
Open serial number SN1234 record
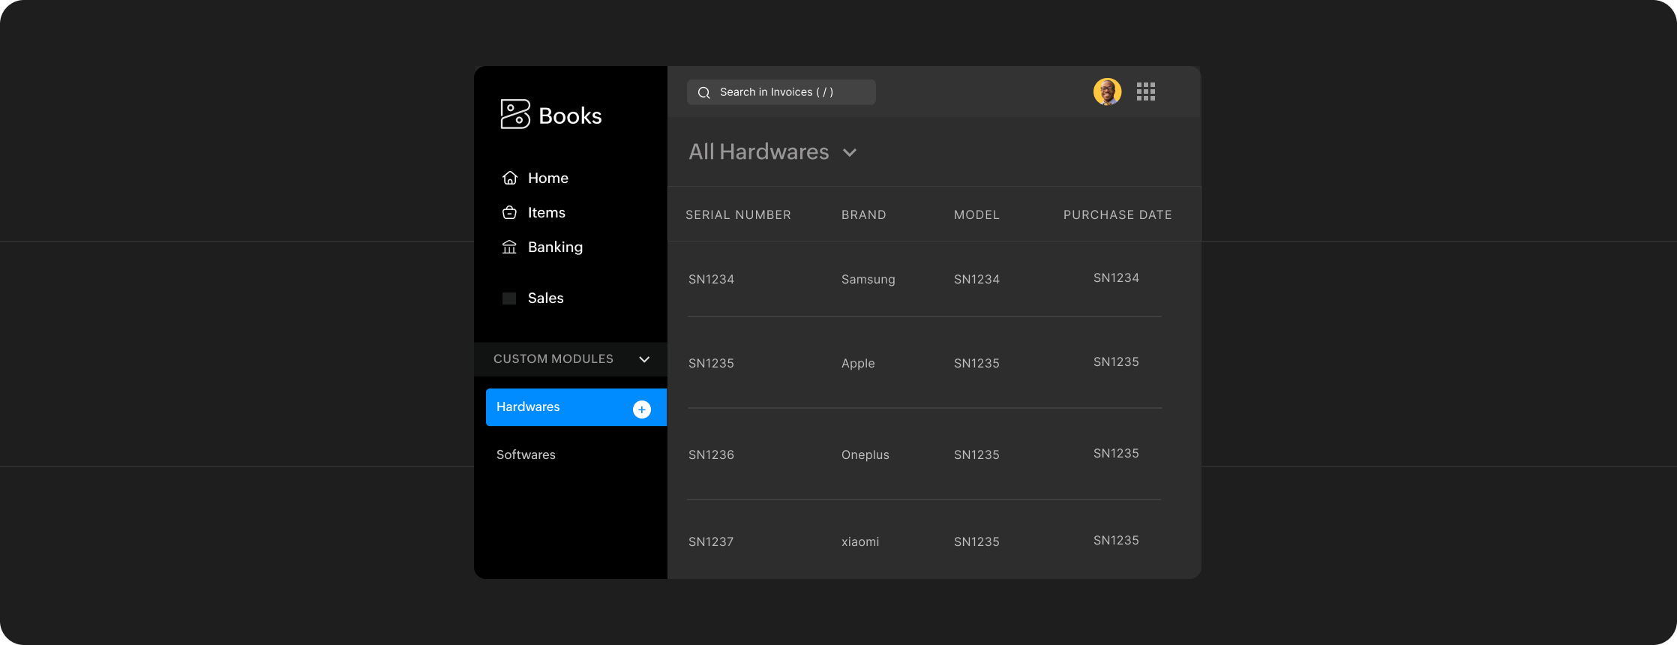(711, 279)
